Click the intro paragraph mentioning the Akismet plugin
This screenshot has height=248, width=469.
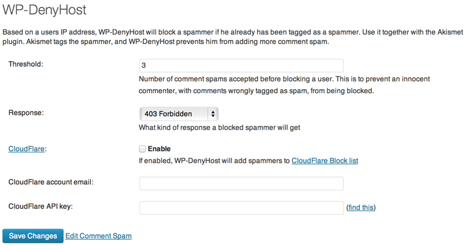(233, 36)
